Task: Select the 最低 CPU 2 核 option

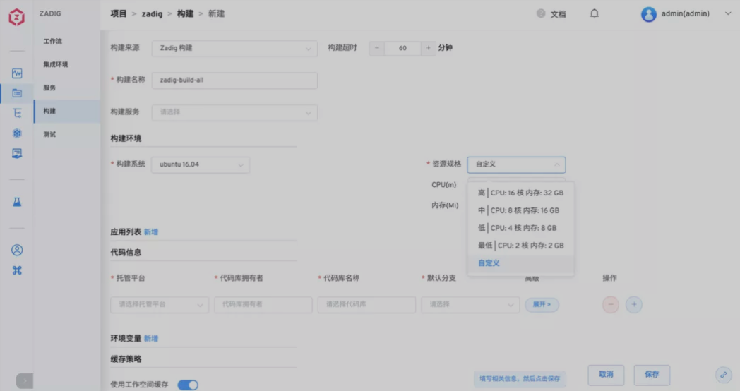Action: click(x=520, y=246)
